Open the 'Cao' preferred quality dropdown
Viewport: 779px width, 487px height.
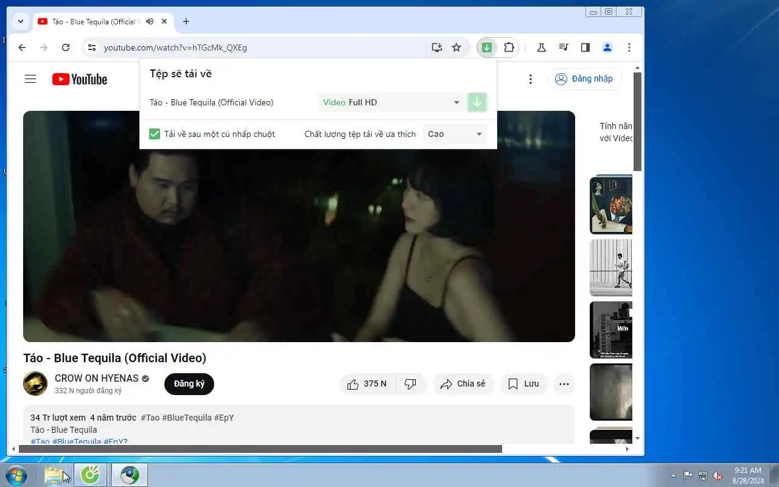(x=455, y=134)
